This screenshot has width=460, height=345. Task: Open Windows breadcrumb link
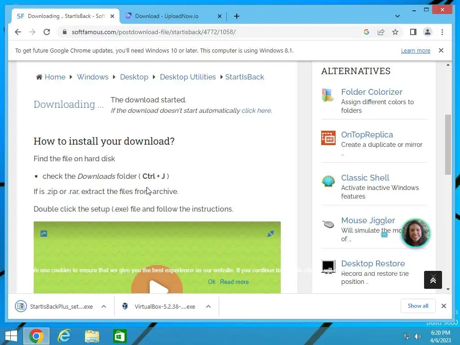pos(93,77)
